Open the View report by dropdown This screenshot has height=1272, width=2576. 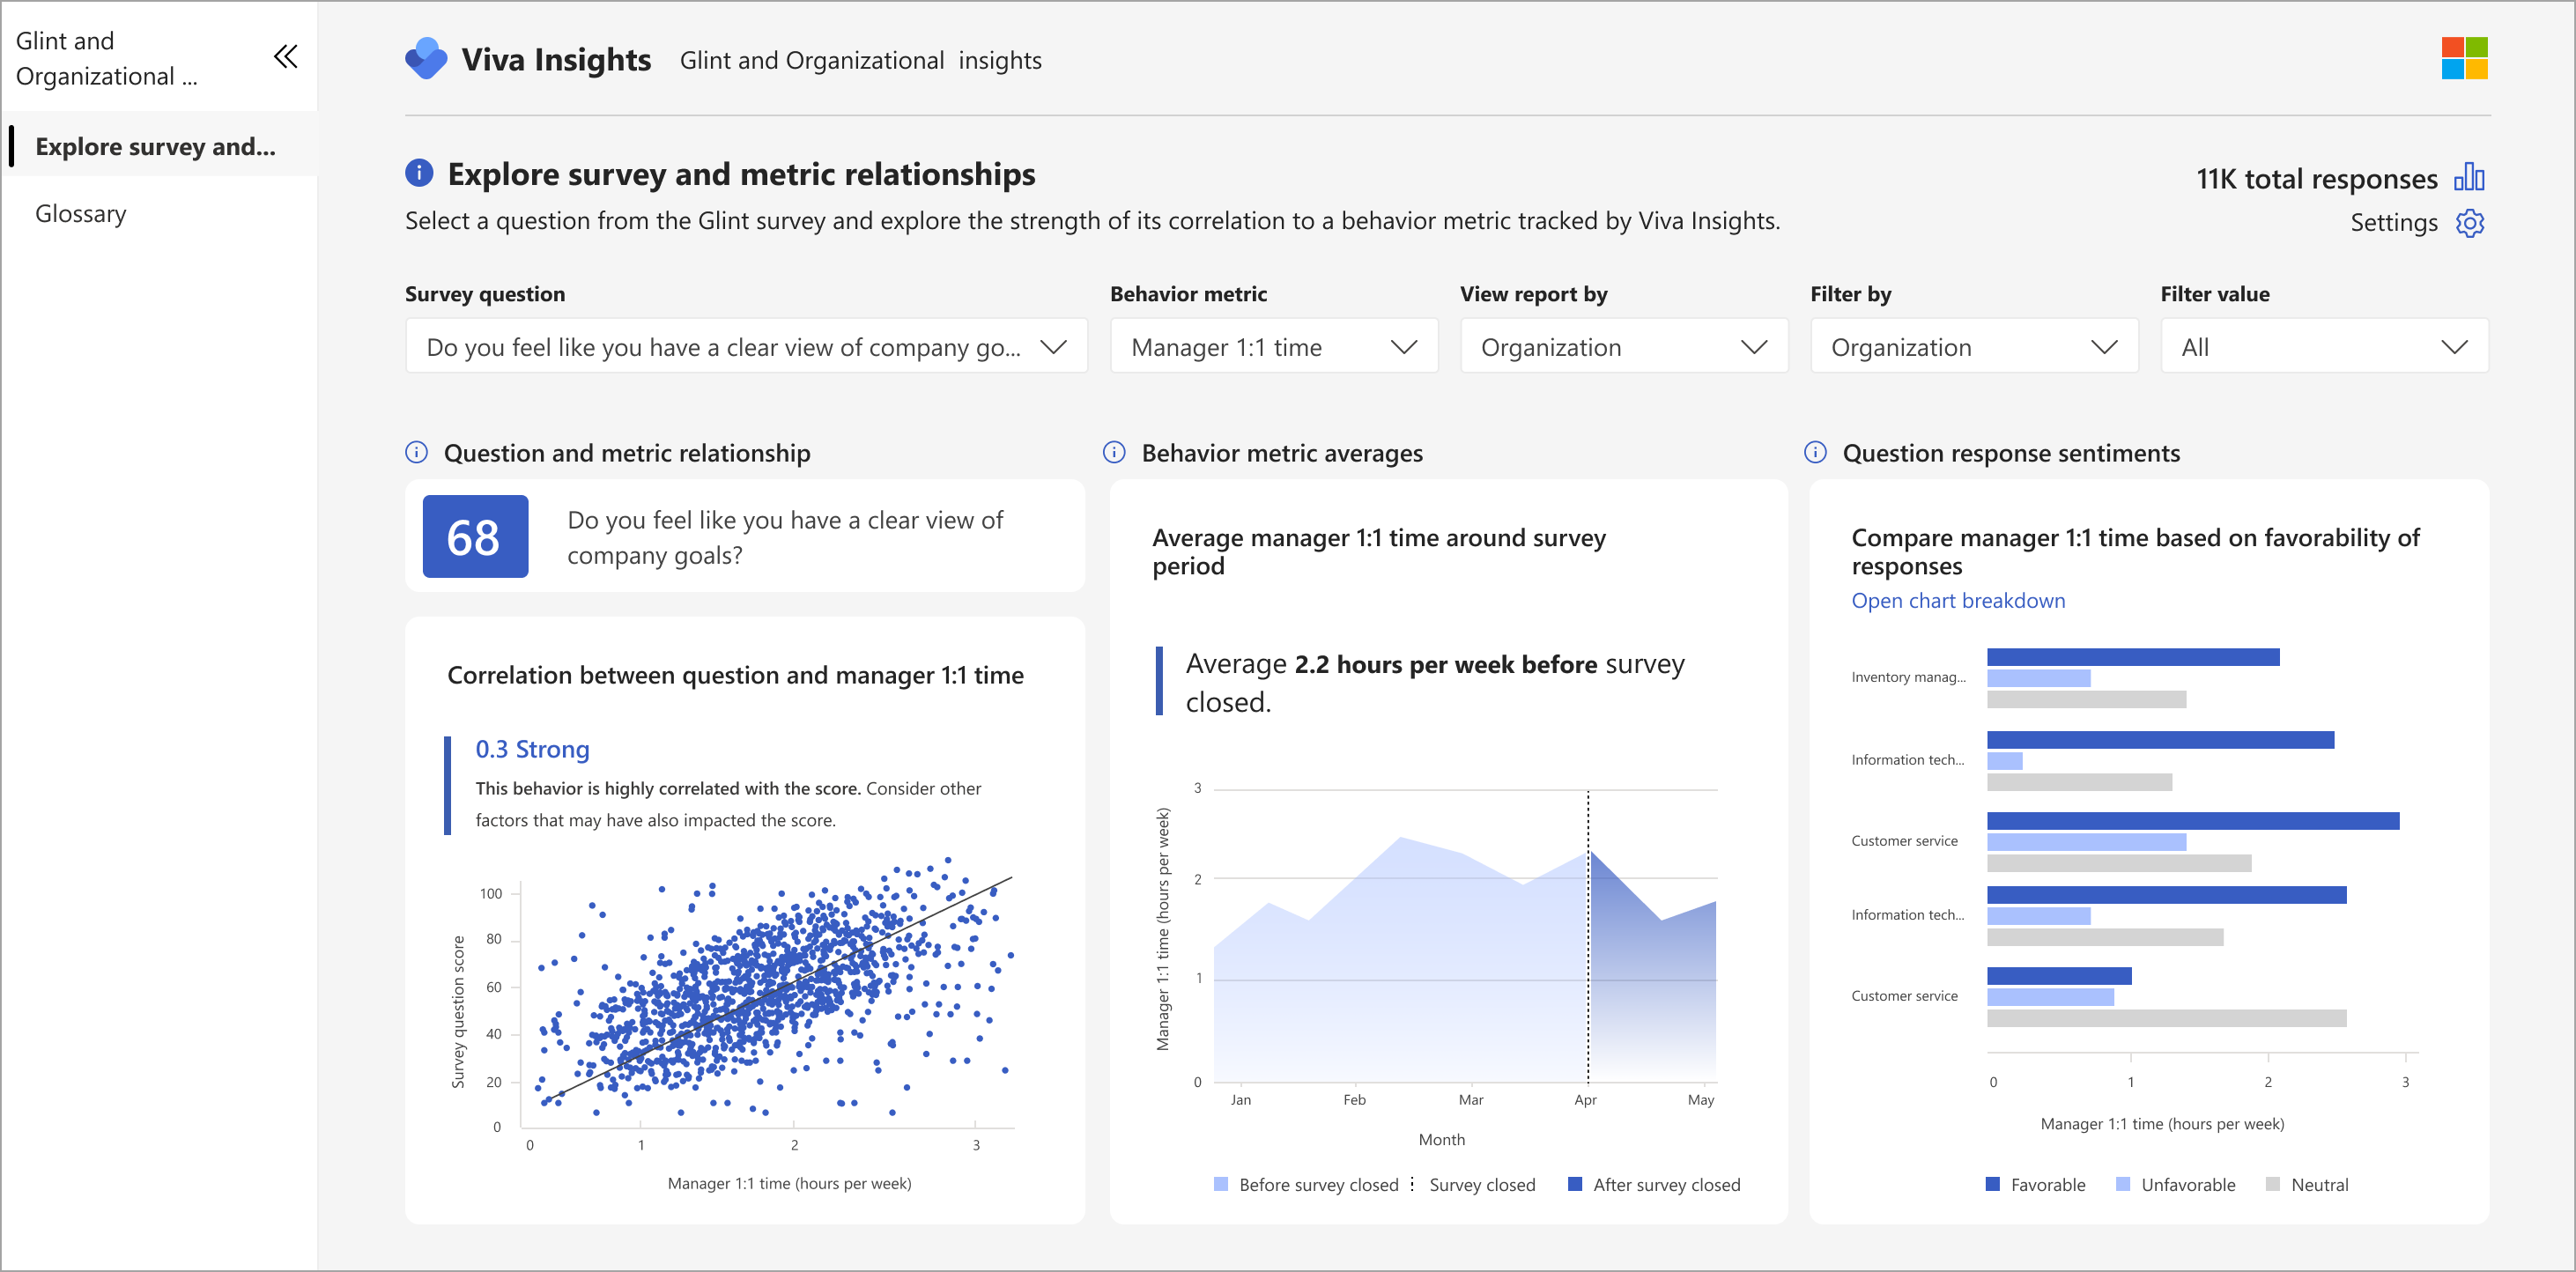1624,346
